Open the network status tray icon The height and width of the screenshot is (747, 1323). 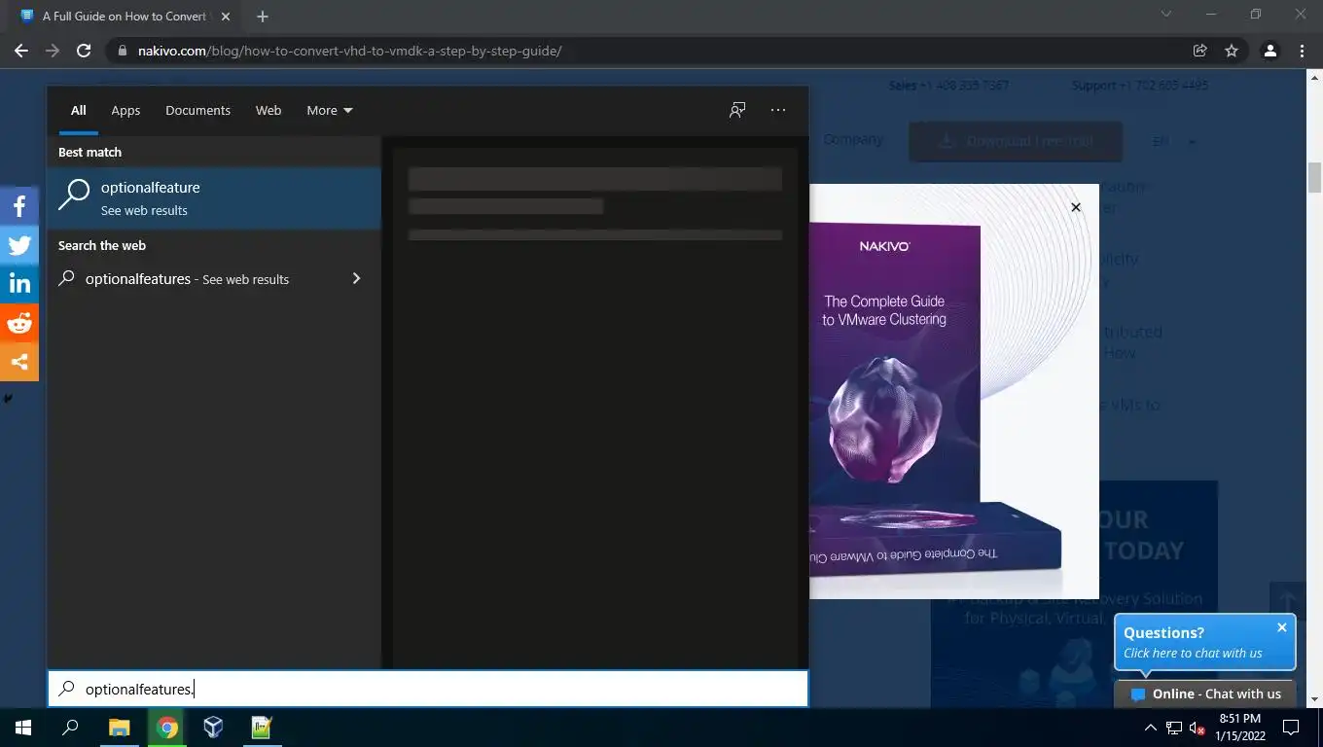pyautogui.click(x=1174, y=728)
